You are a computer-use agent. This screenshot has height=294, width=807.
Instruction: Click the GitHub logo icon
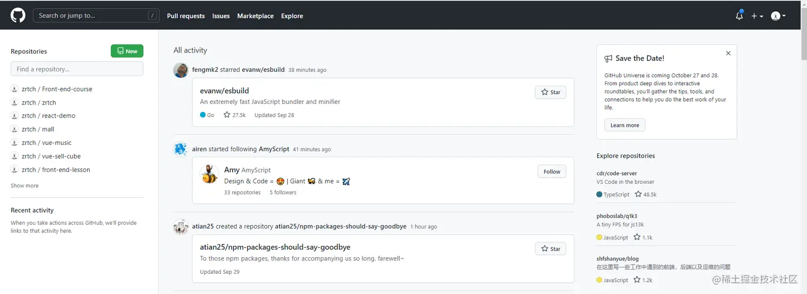tap(18, 15)
